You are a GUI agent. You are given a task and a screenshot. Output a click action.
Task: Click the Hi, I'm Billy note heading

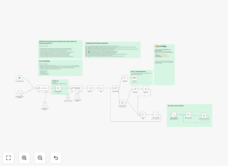click(161, 46)
